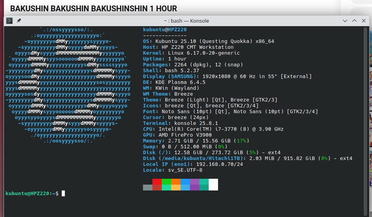Toggle the pin window icon in title bar
372x217 pixels.
point(19,21)
